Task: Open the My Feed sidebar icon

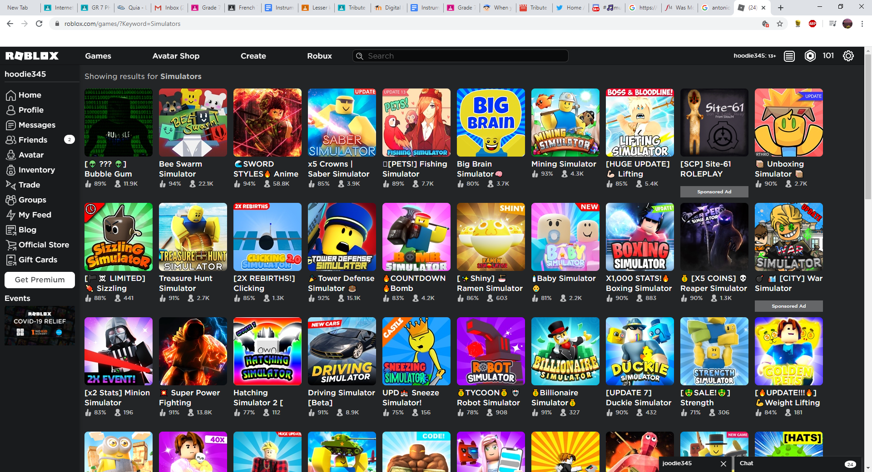Action: pyautogui.click(x=11, y=215)
